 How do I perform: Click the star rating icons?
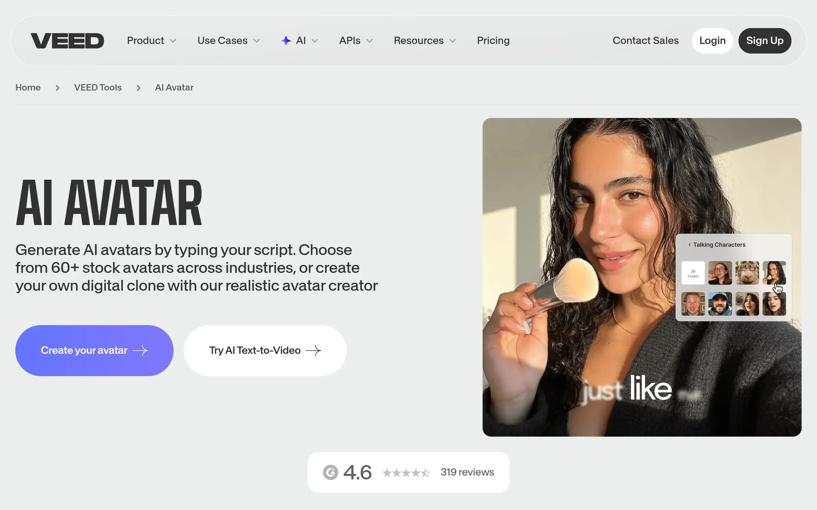point(406,473)
